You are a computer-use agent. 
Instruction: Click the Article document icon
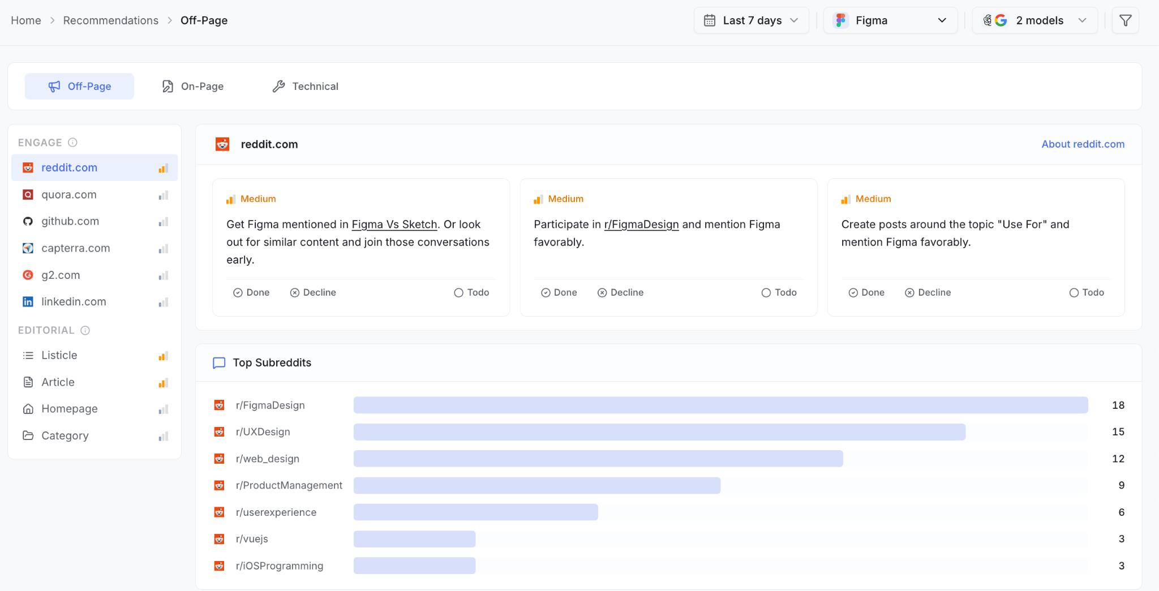click(28, 382)
